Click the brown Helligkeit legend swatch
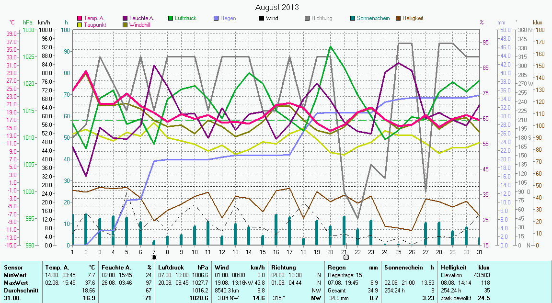Viewport: 552px width, 303px height. coord(398,19)
